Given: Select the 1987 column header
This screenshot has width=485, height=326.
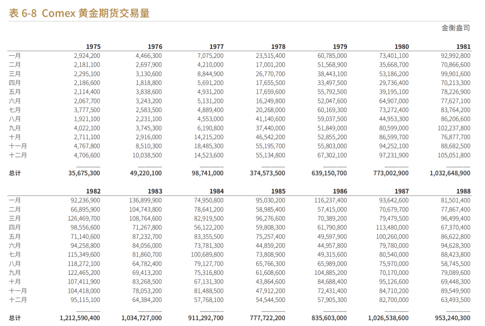Looking at the screenshot, I should (402, 191).
